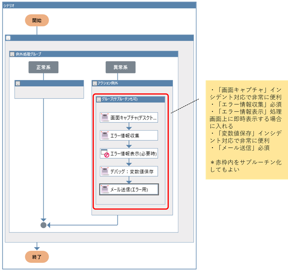
Task: Click the yellow note about 画面キャプチャ
Action: point(247,130)
